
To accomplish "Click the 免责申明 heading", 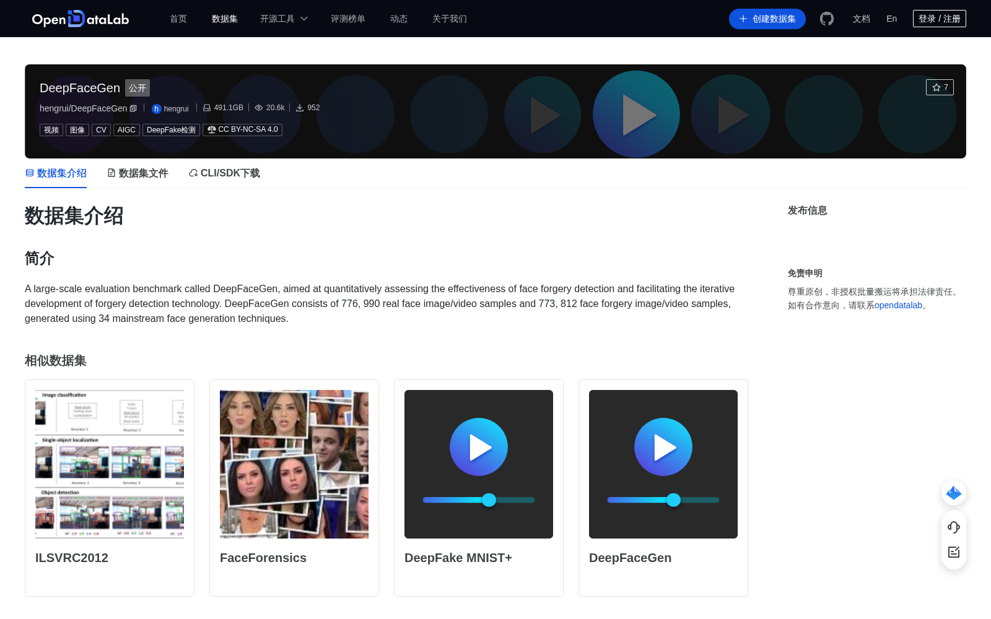I will (x=805, y=273).
